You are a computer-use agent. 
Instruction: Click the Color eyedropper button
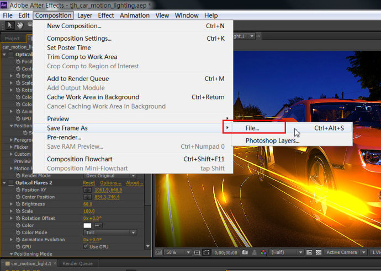click(x=98, y=225)
